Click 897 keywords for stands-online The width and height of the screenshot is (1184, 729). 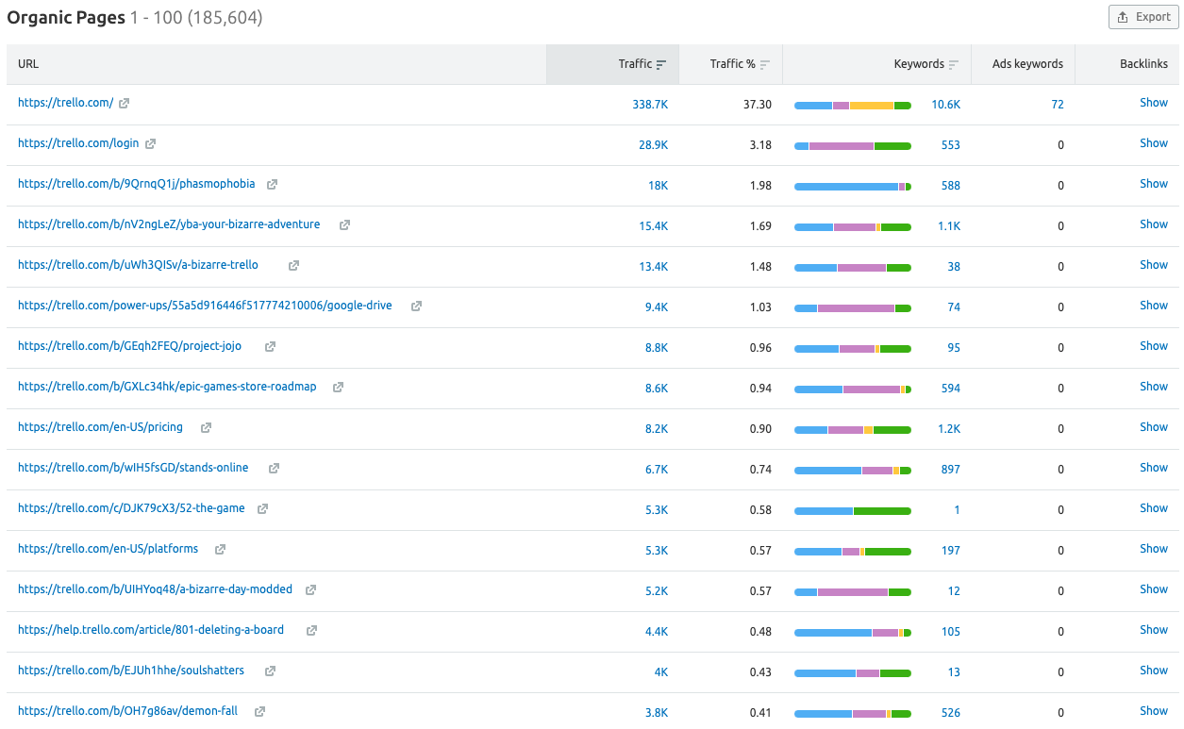coord(950,470)
